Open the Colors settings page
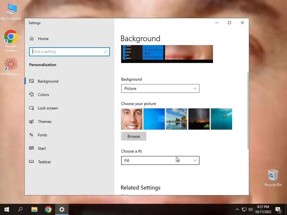Viewport: 287px width, 215px height. [70, 95]
